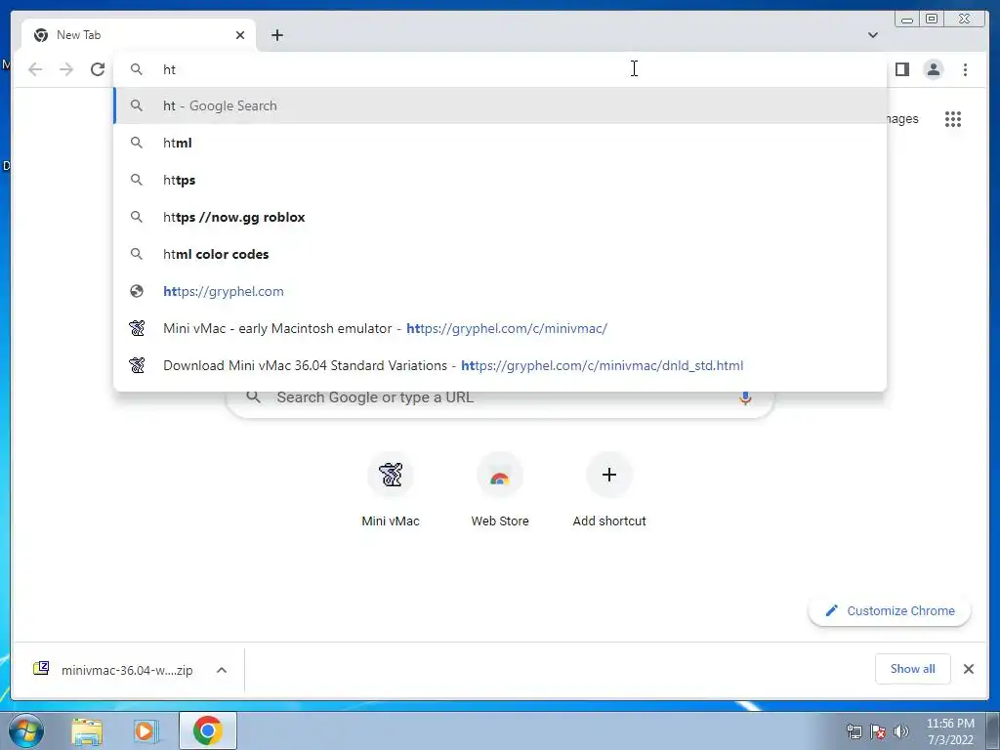
Task: Open the taskbar clock showing 11:56 PM
Action: pyautogui.click(x=950, y=731)
